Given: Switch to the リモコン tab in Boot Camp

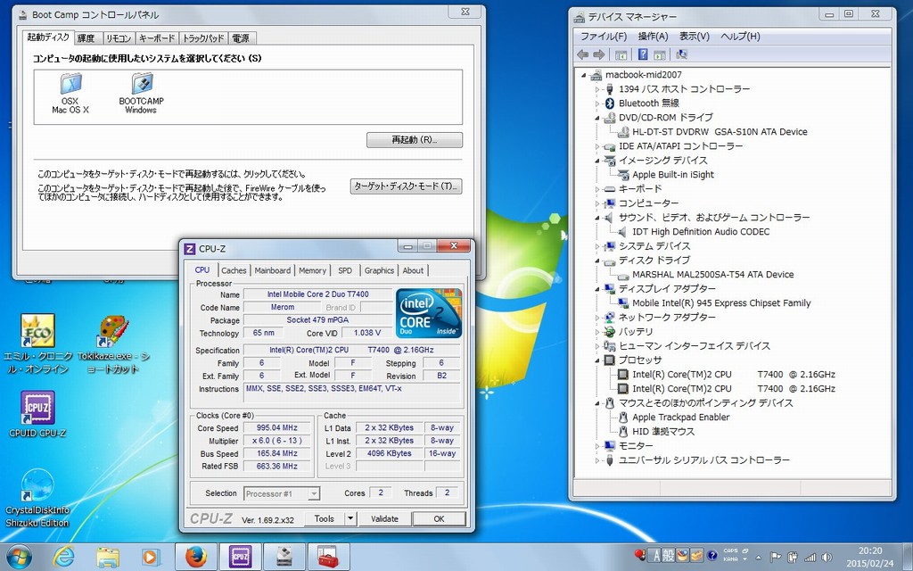Looking at the screenshot, I should point(119,38).
